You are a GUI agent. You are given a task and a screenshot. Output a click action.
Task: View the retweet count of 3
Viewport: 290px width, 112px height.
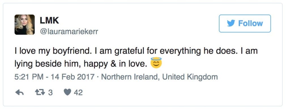(50, 92)
